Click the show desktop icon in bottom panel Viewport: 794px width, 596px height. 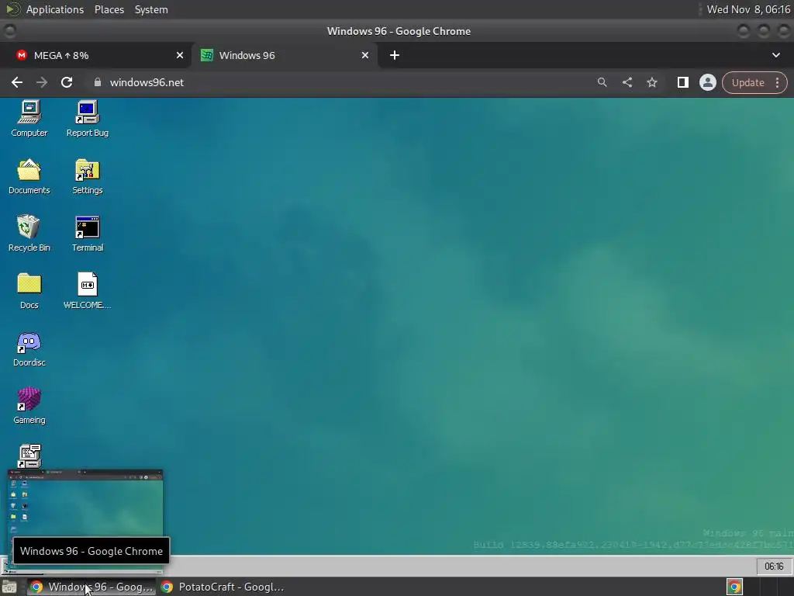9,587
